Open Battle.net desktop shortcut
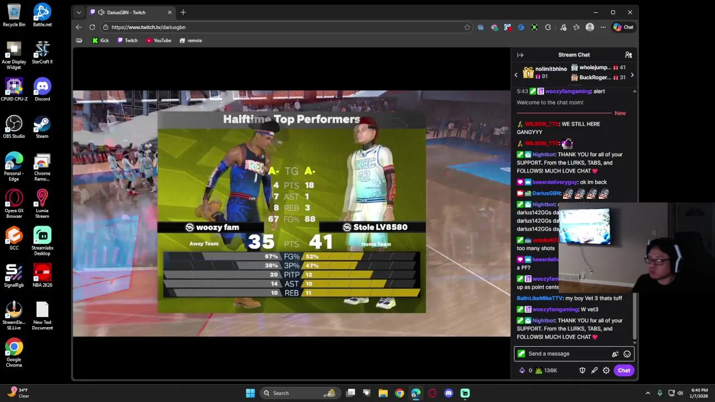This screenshot has width=715, height=402. tap(42, 15)
